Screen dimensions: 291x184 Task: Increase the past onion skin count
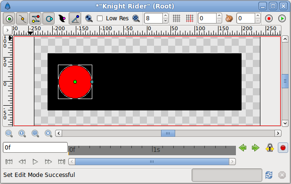click(x=219, y=16)
